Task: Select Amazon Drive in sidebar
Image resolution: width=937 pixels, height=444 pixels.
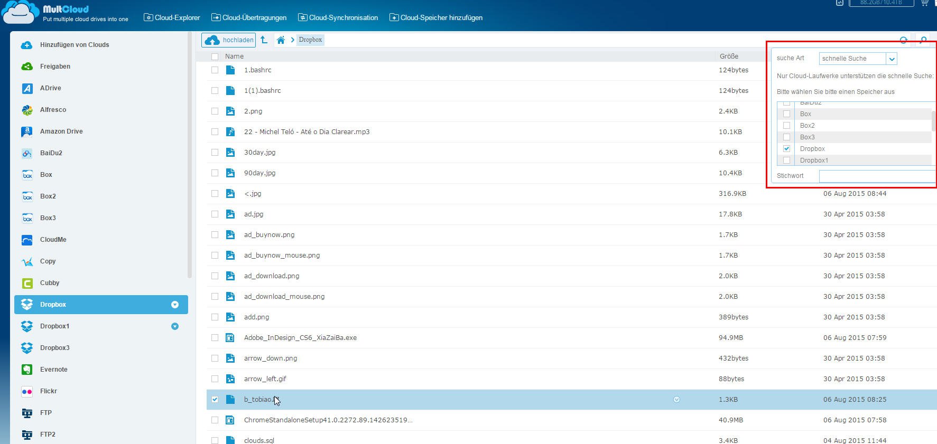Action: tap(61, 131)
